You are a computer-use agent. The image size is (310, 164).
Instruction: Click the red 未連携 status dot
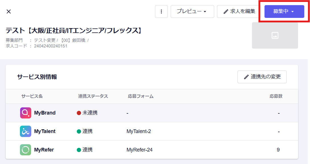pyautogui.click(x=79, y=113)
